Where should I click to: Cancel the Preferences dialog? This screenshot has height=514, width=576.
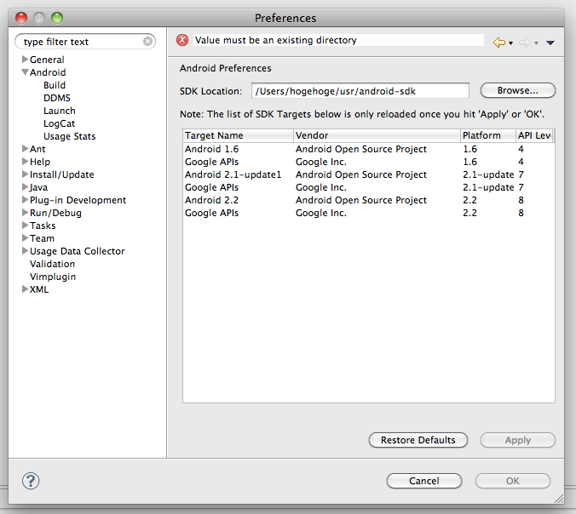(423, 481)
